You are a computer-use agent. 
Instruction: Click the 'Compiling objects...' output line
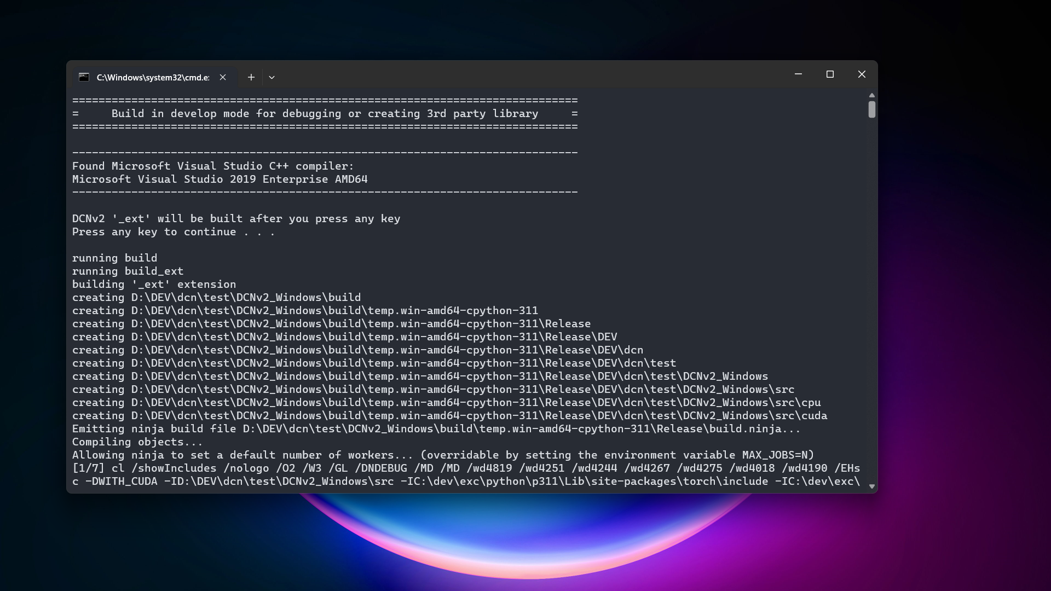(x=137, y=442)
